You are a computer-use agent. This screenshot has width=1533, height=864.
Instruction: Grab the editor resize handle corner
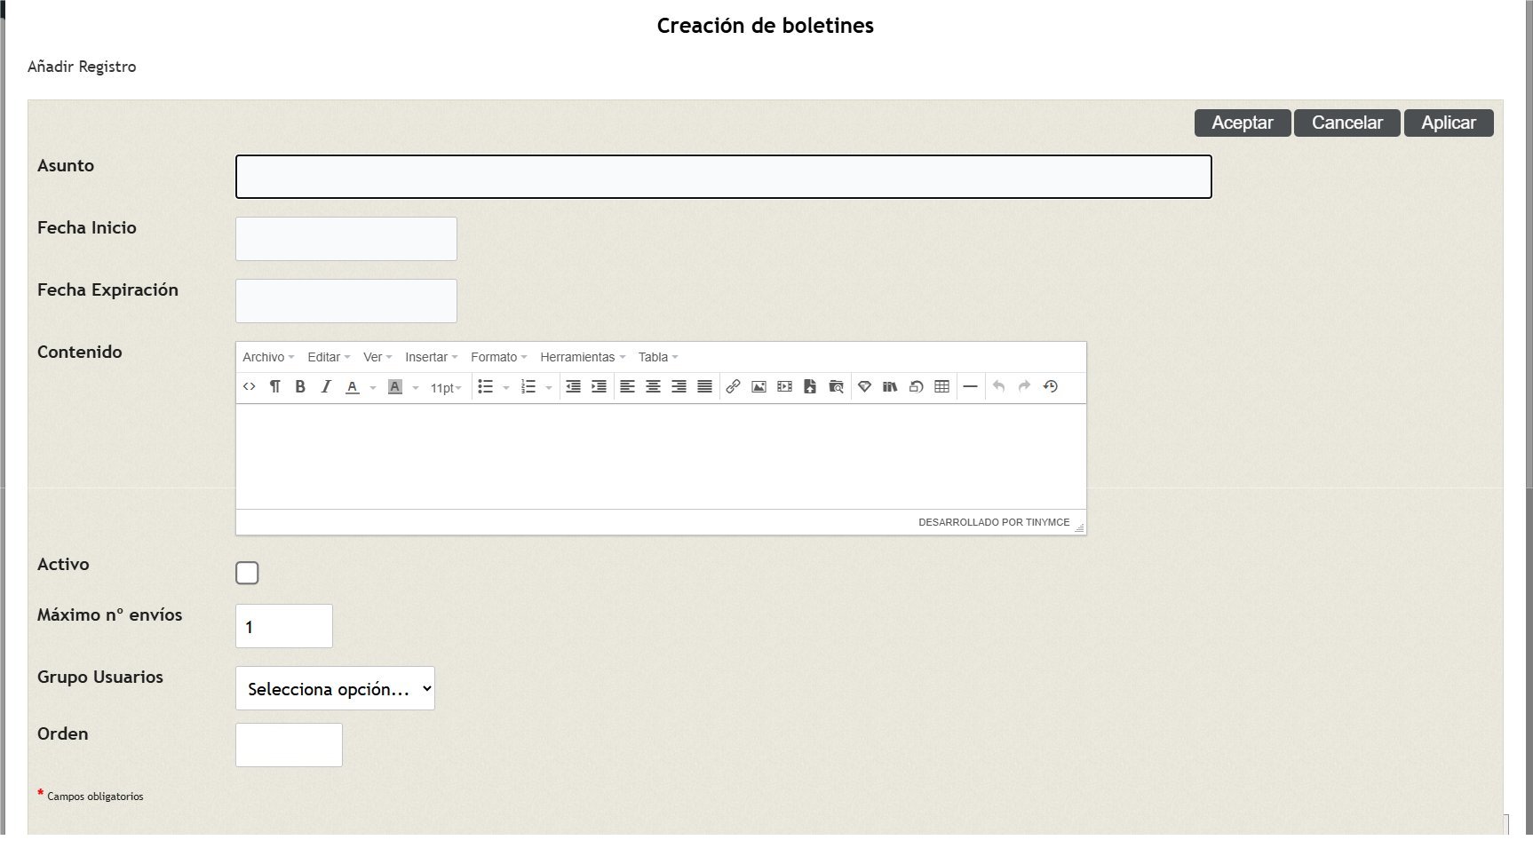point(1079,527)
